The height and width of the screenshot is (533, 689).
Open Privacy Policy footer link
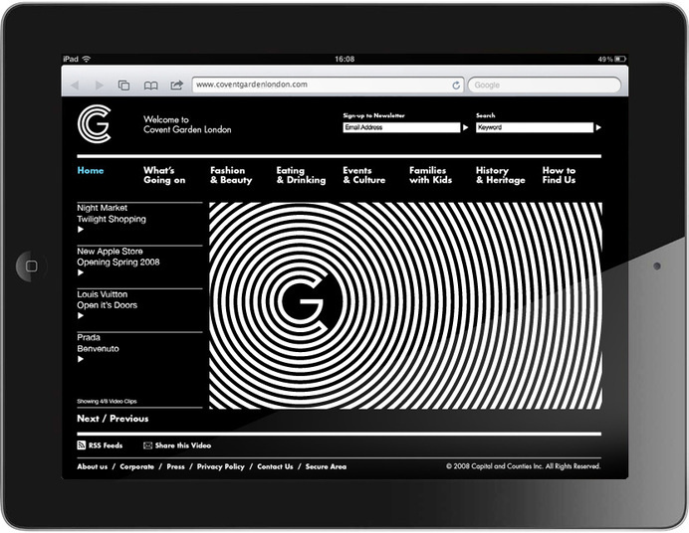point(221,466)
